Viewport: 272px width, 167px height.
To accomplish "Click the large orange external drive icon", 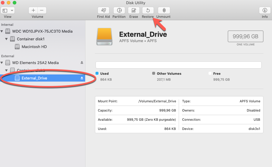I will tap(104, 36).
